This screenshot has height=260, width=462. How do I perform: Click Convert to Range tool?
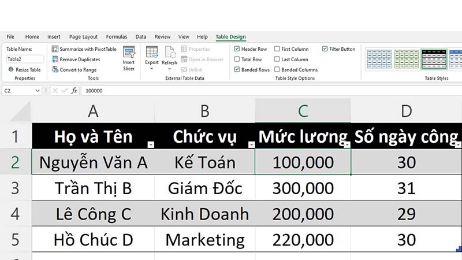point(74,70)
